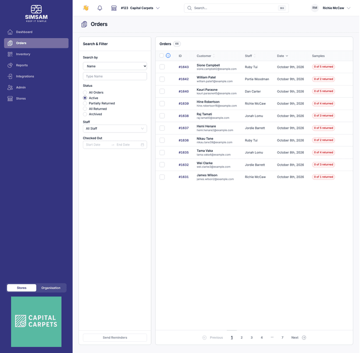Click the next page arrow icon
This screenshot has height=353, width=363.
coord(304,338)
